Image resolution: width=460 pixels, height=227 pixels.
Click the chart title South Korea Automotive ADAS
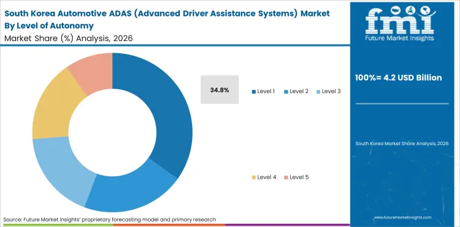[x=167, y=13]
